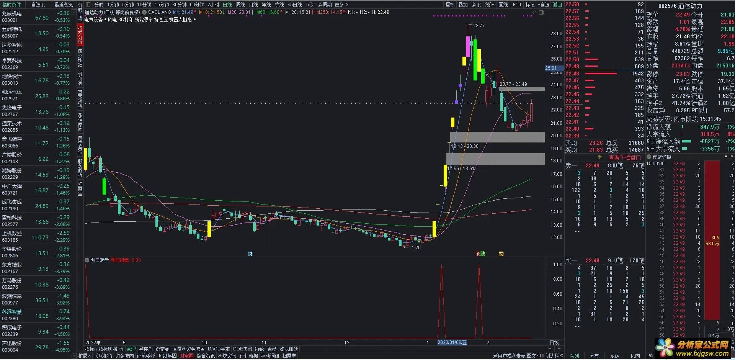Select the 涨停原因 vertical tab
This screenshot has height=360, width=735.
pos(80,122)
